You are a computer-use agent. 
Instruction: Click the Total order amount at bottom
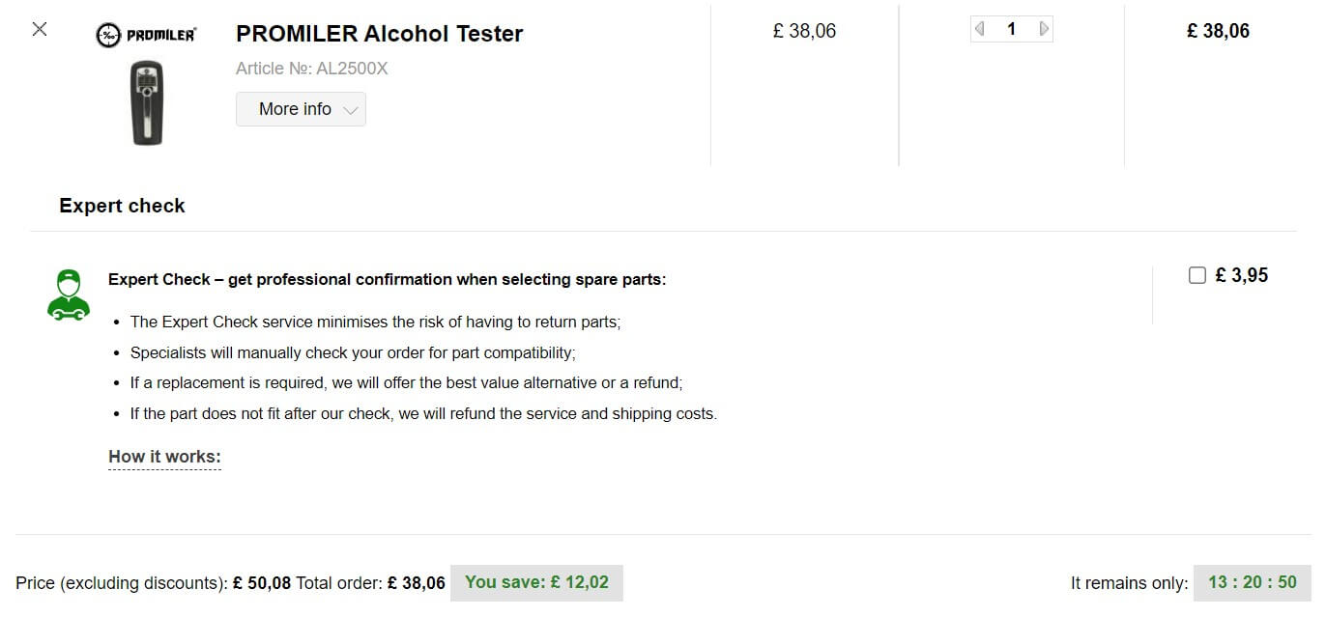[x=417, y=583]
